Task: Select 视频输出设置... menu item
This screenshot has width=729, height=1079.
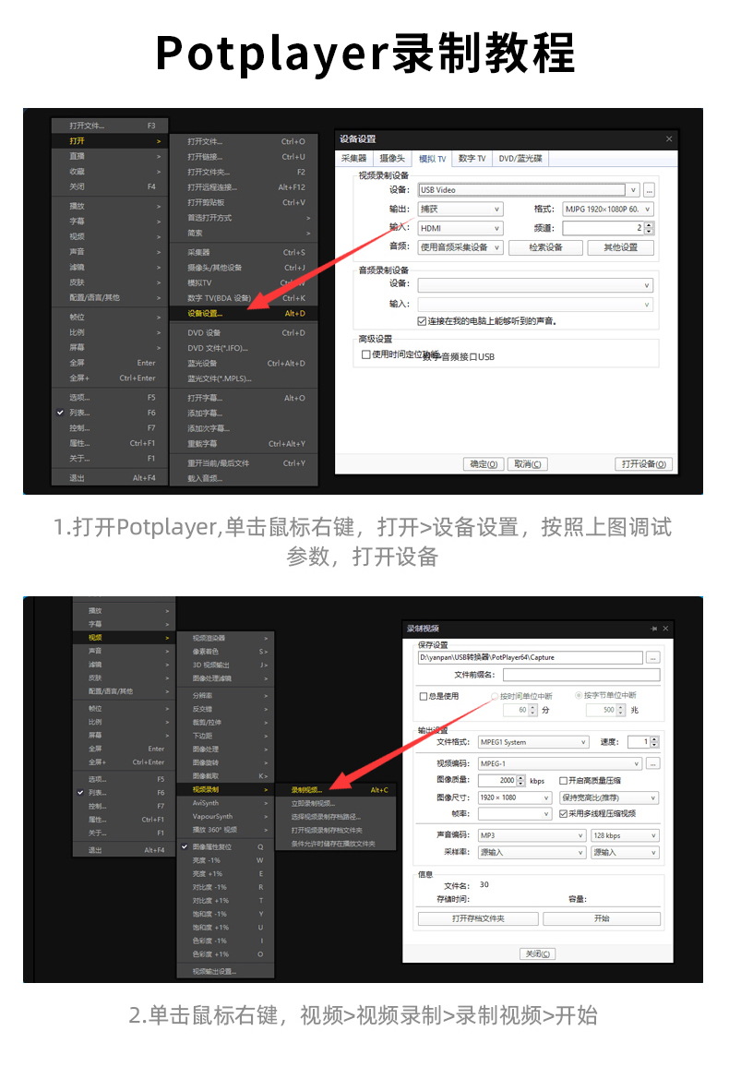Action: [225, 972]
